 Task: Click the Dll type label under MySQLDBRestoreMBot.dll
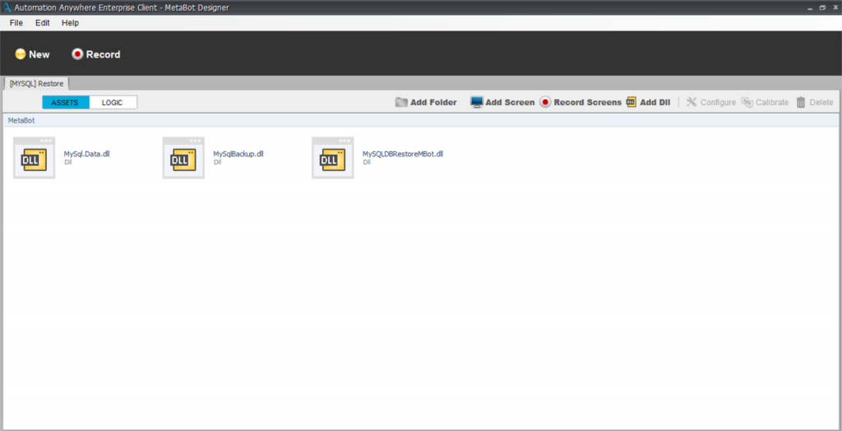tap(366, 162)
